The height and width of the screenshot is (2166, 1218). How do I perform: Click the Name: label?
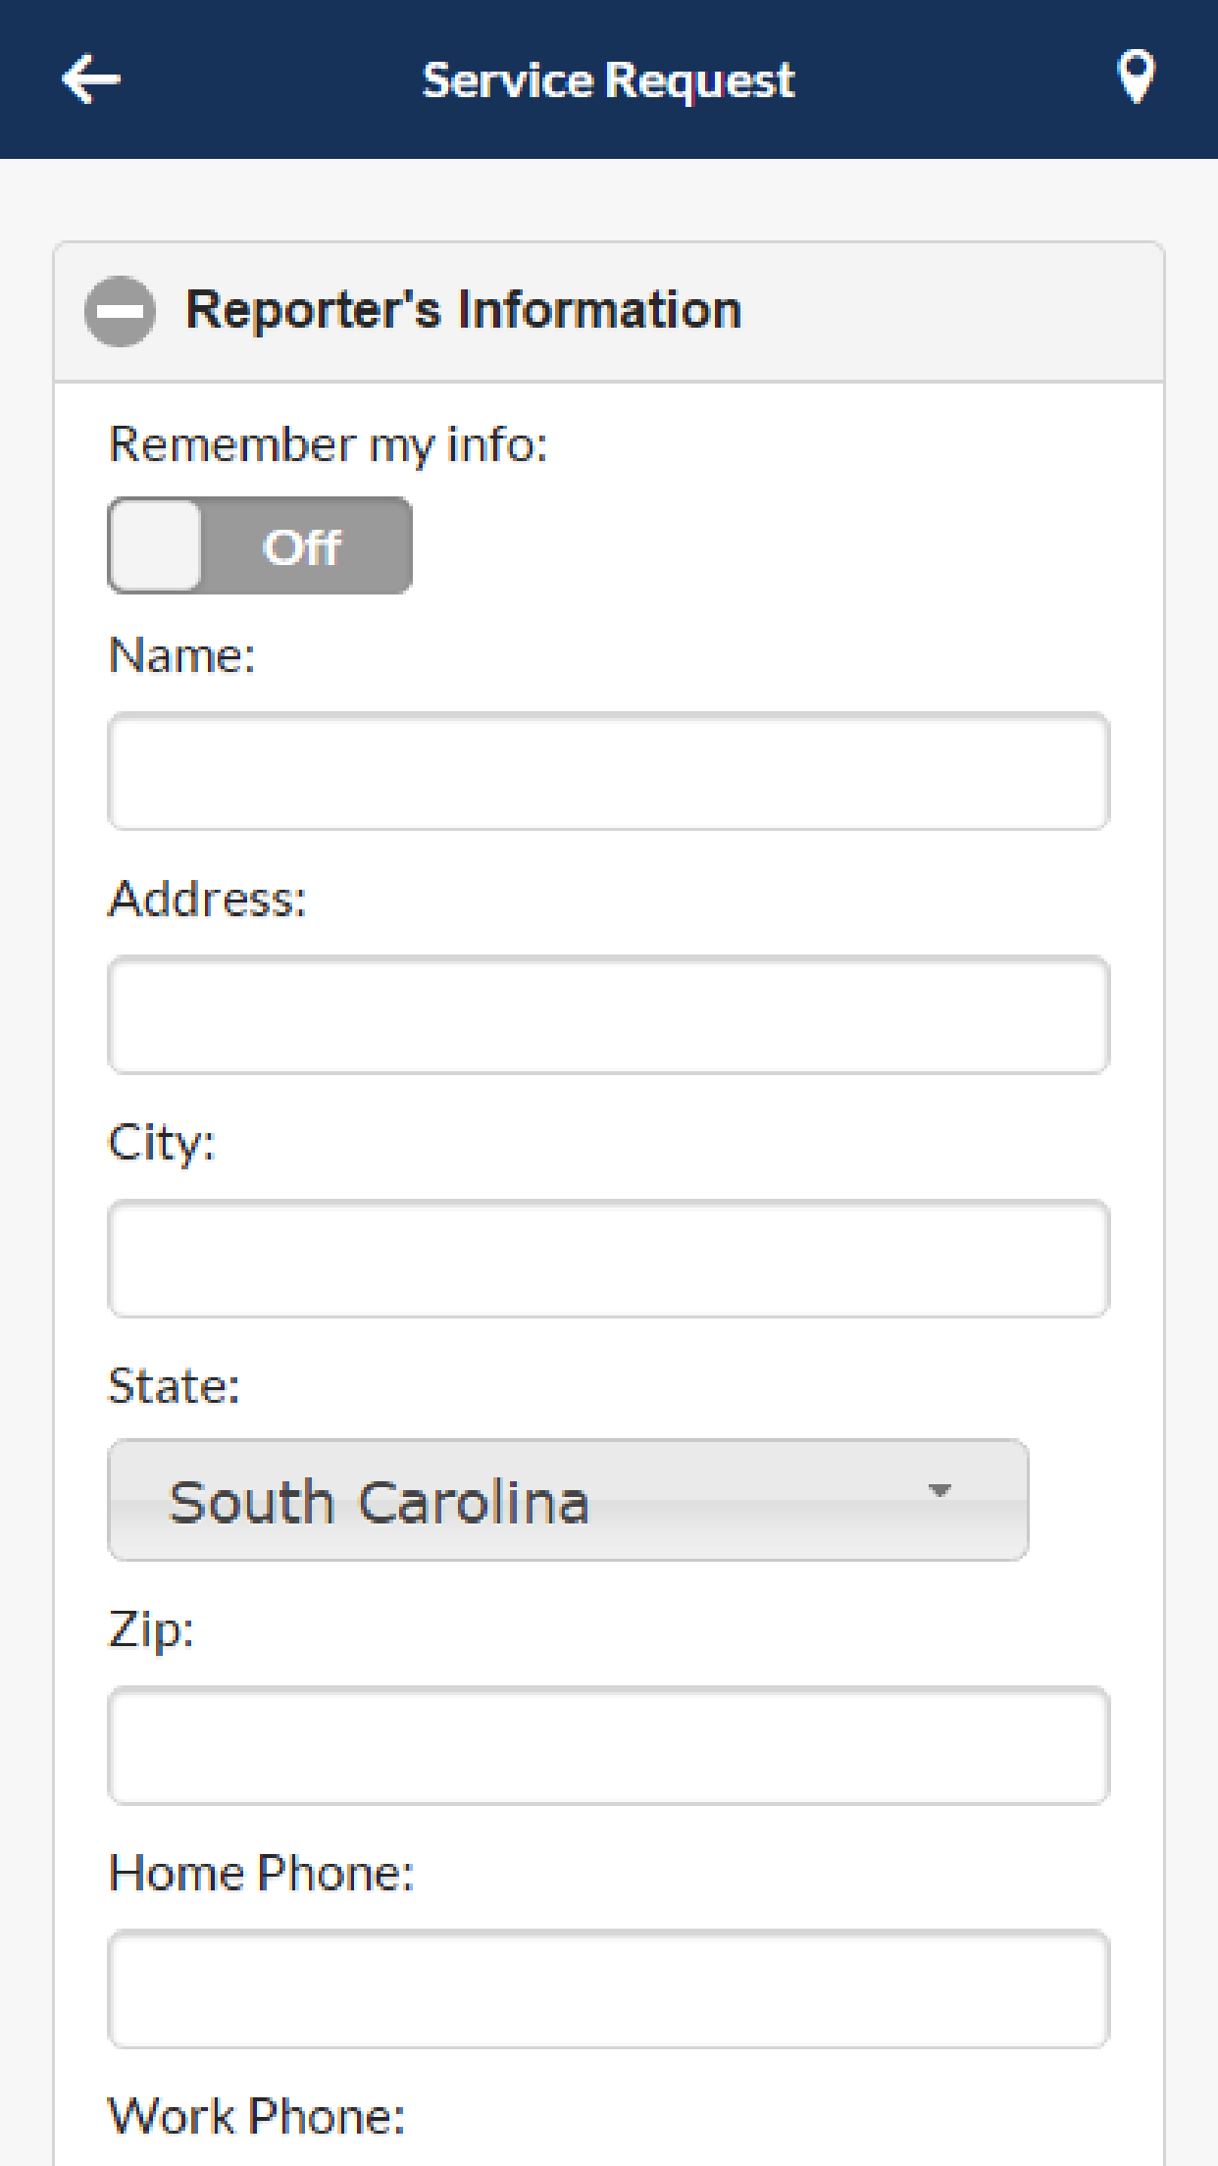pos(182,655)
